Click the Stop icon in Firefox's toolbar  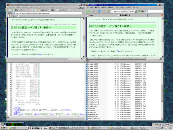pos(104,11)
